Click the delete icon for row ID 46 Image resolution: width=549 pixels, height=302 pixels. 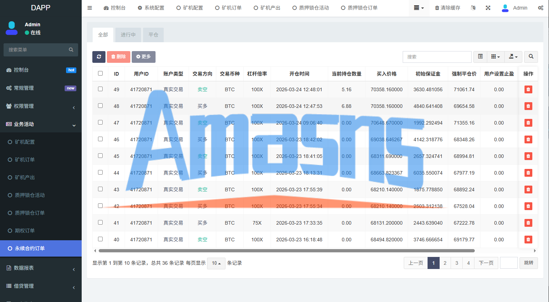[x=528, y=139]
